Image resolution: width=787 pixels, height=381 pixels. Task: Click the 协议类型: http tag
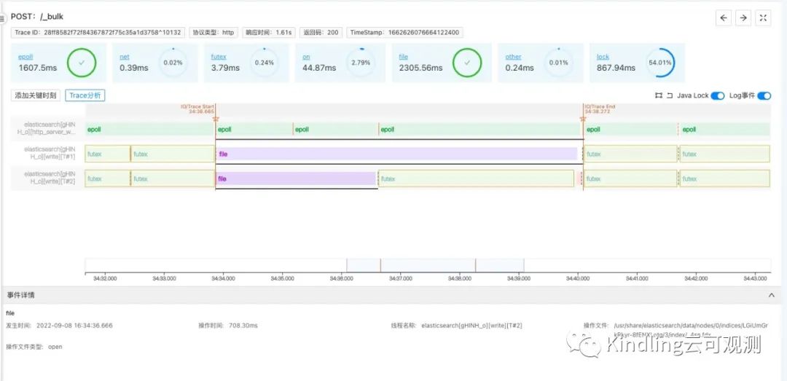click(214, 33)
